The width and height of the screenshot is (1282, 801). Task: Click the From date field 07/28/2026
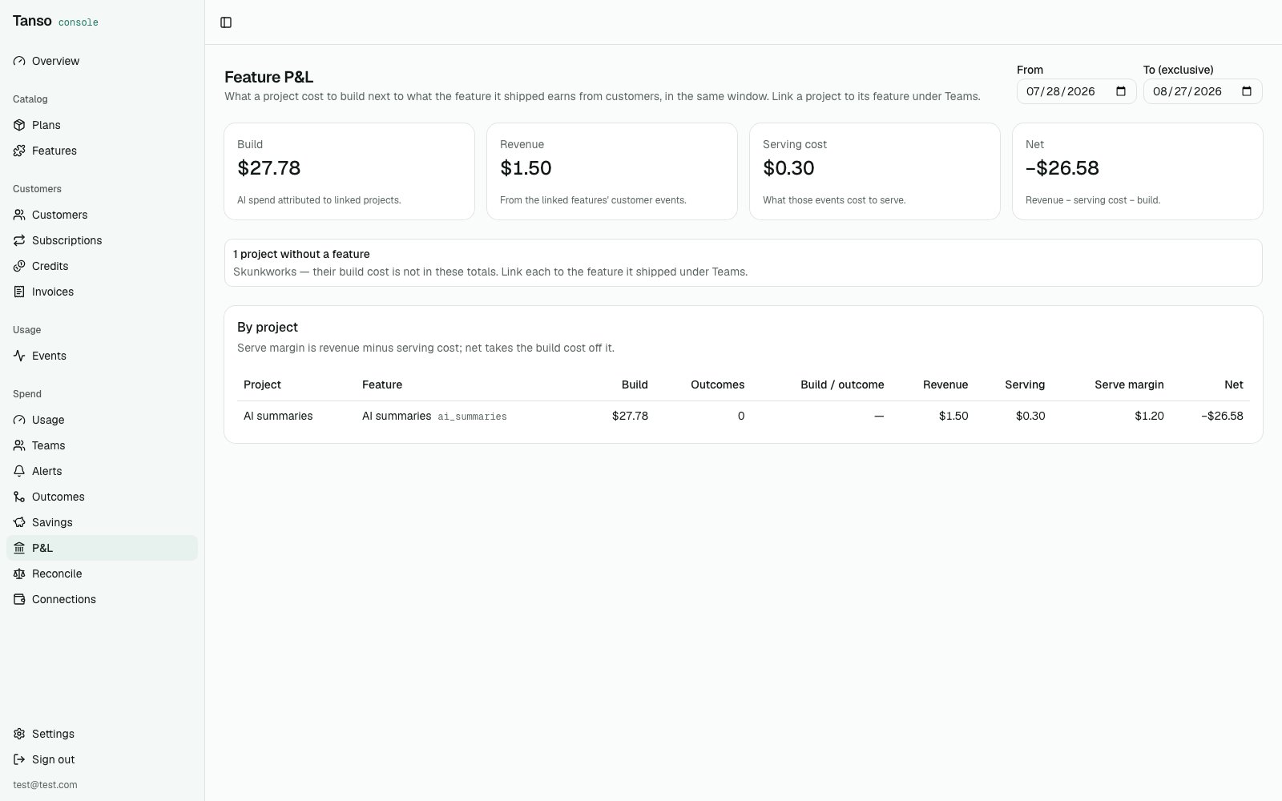coord(1076,91)
